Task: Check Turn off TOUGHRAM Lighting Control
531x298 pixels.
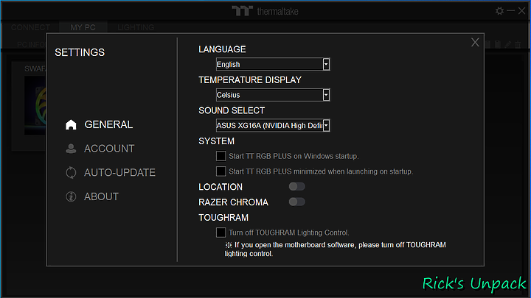Action: click(x=221, y=233)
